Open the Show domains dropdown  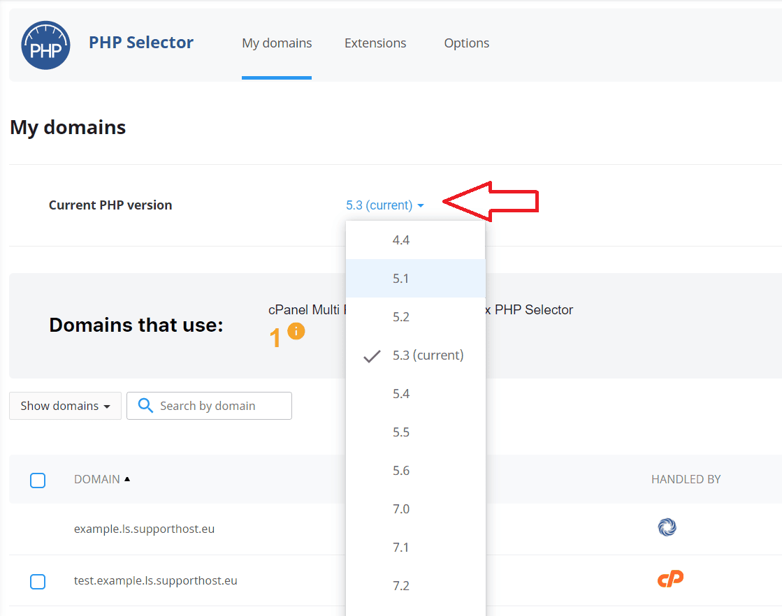[65, 405]
